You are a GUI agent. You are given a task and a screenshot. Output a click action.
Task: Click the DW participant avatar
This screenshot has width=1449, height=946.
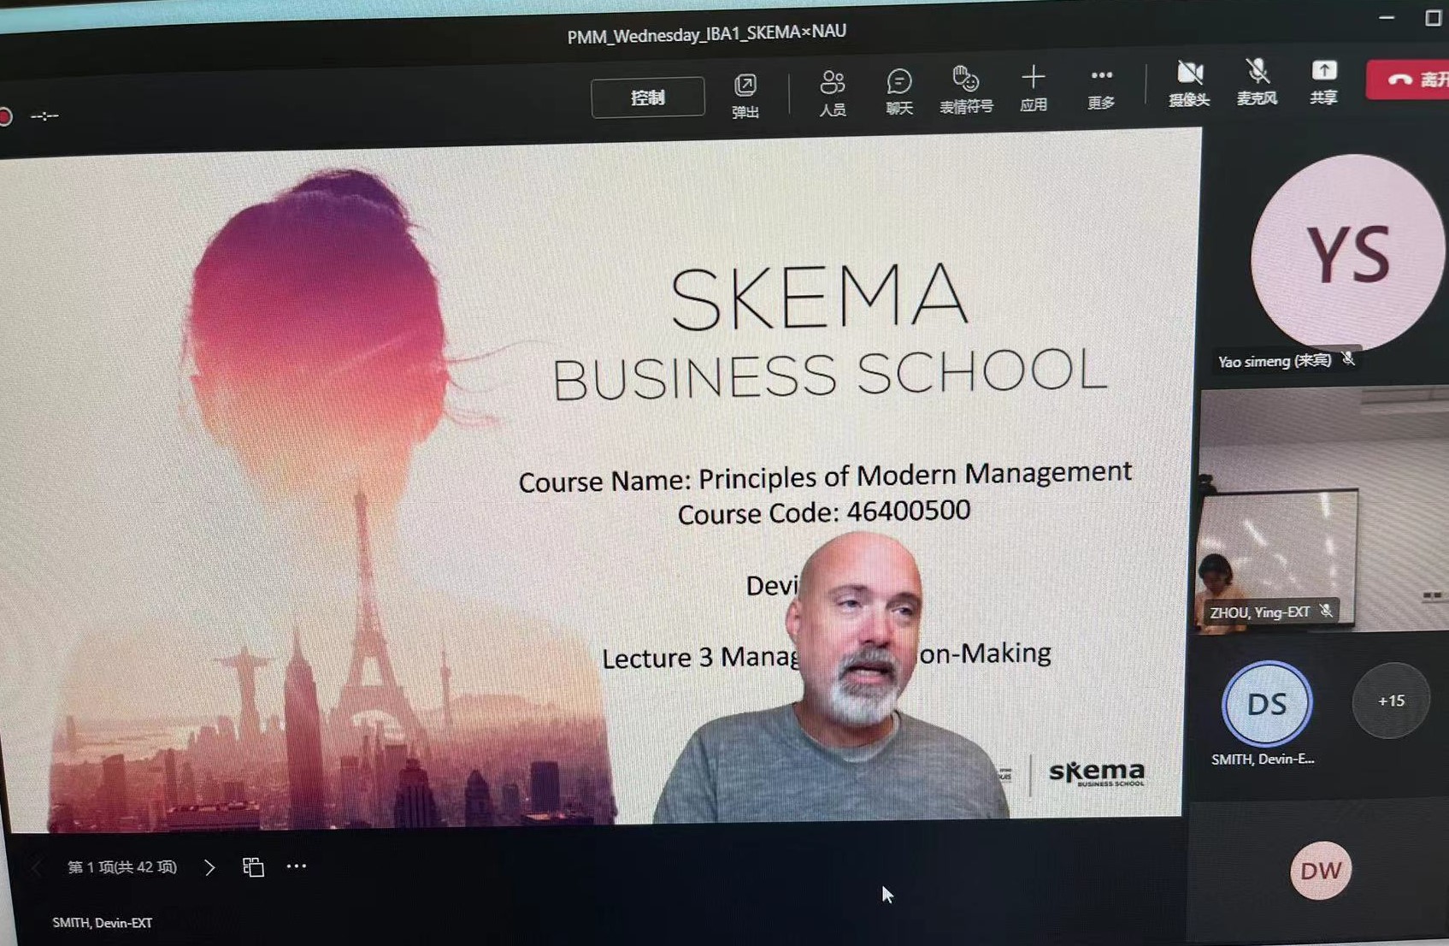[x=1320, y=871]
